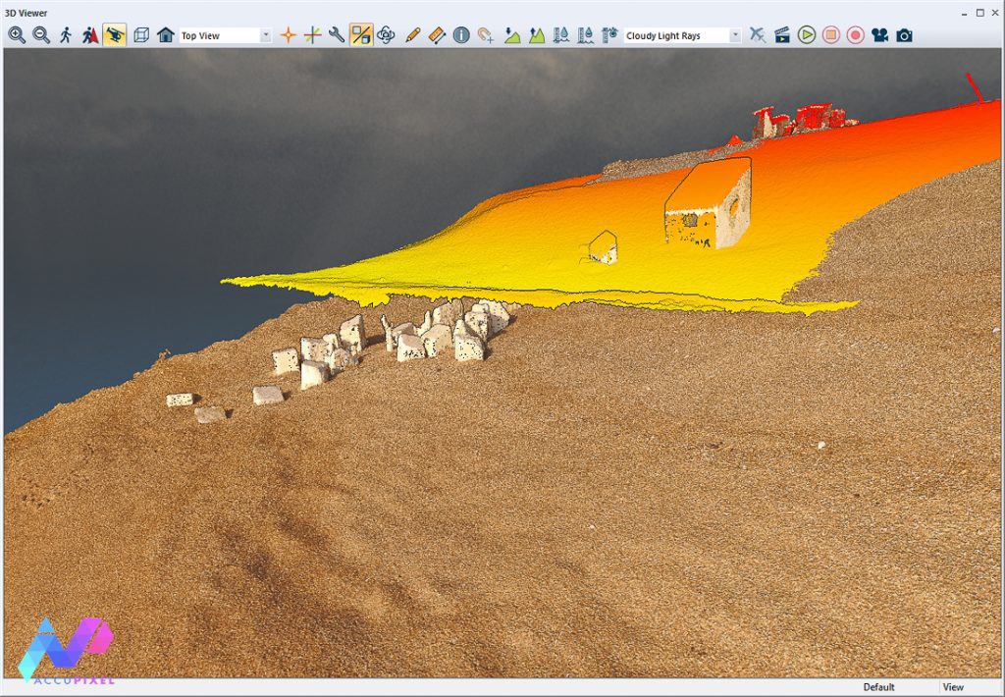The height and width of the screenshot is (697, 1005).
Task: Switch to walk mode navigation
Action: coord(66,35)
